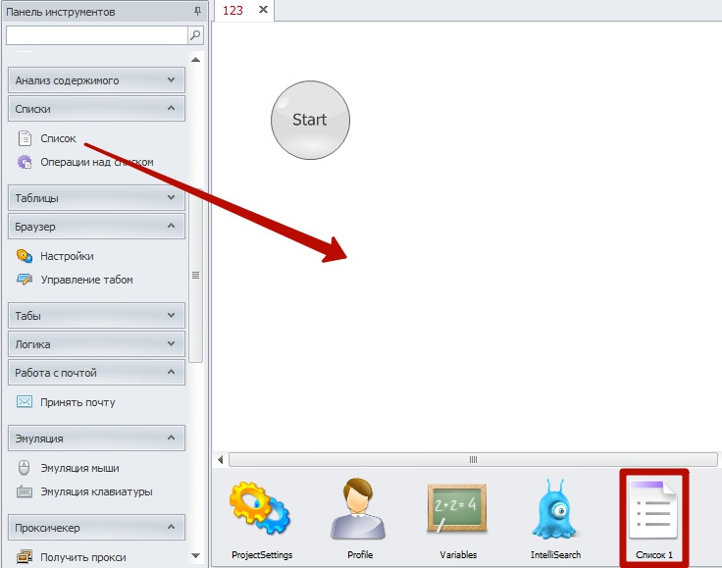Choose Операции над списком action
This screenshot has height=568, width=722.
(x=96, y=162)
